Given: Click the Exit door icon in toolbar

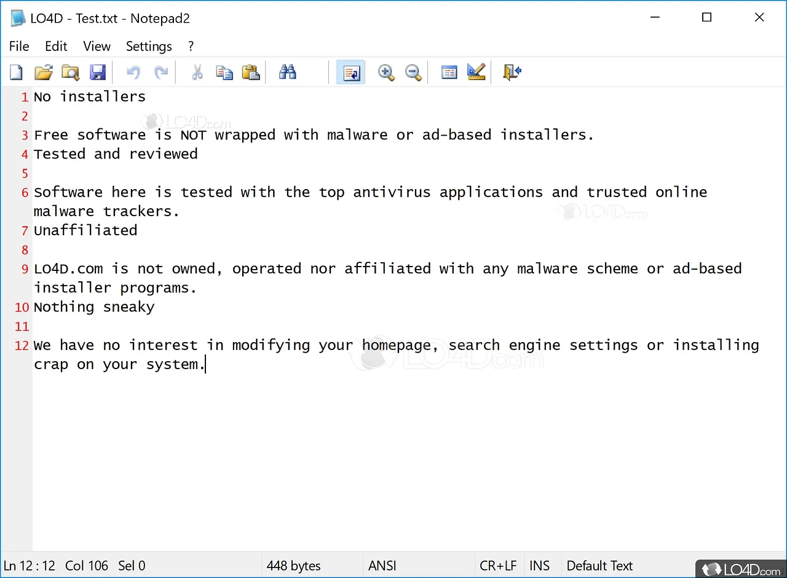Looking at the screenshot, I should pos(512,72).
